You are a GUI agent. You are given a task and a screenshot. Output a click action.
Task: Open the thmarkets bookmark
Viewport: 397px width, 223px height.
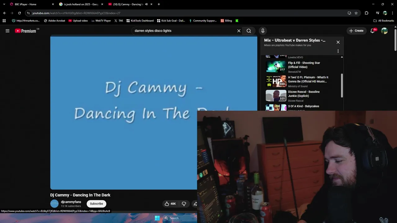coord(26,21)
